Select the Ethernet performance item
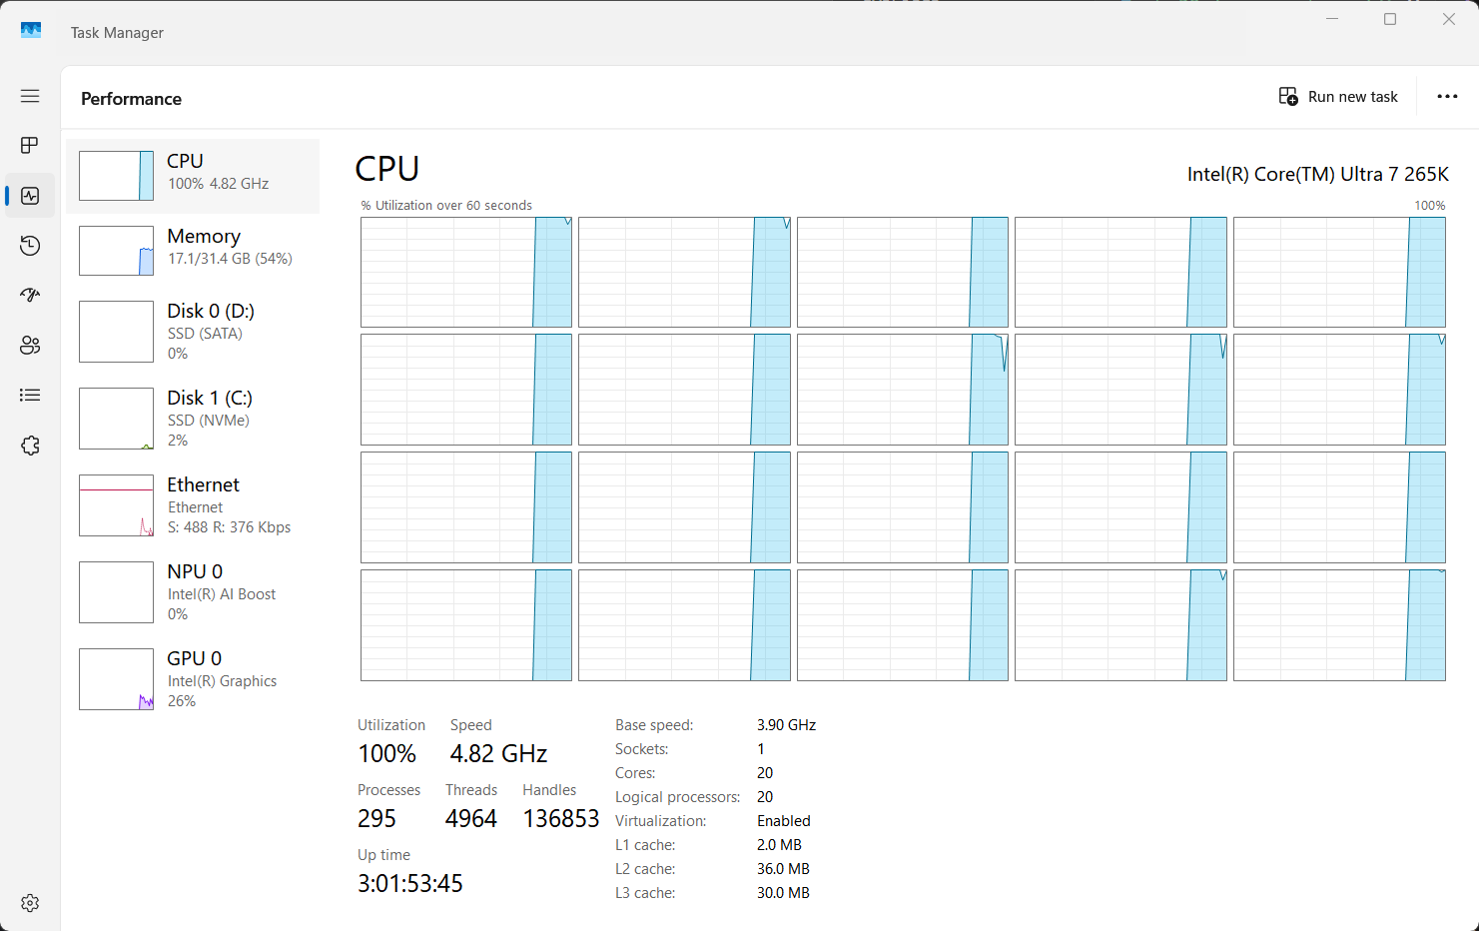 193,505
